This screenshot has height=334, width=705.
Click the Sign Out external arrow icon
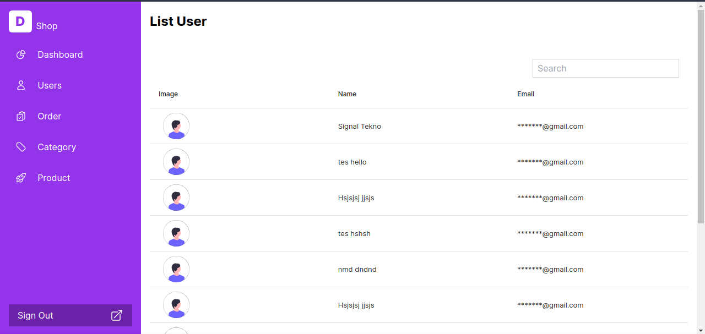pyautogui.click(x=117, y=315)
